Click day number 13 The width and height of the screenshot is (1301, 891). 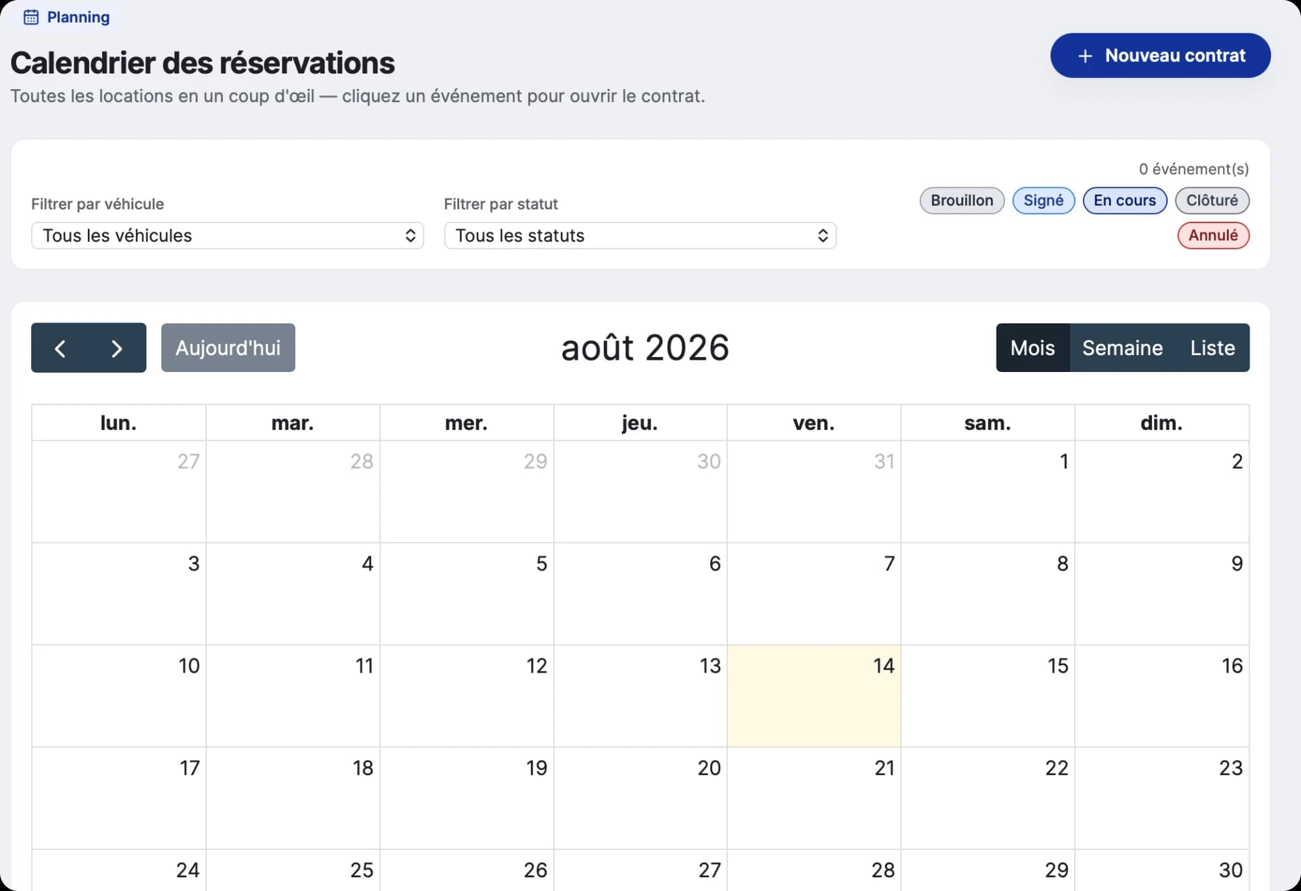[x=710, y=665]
